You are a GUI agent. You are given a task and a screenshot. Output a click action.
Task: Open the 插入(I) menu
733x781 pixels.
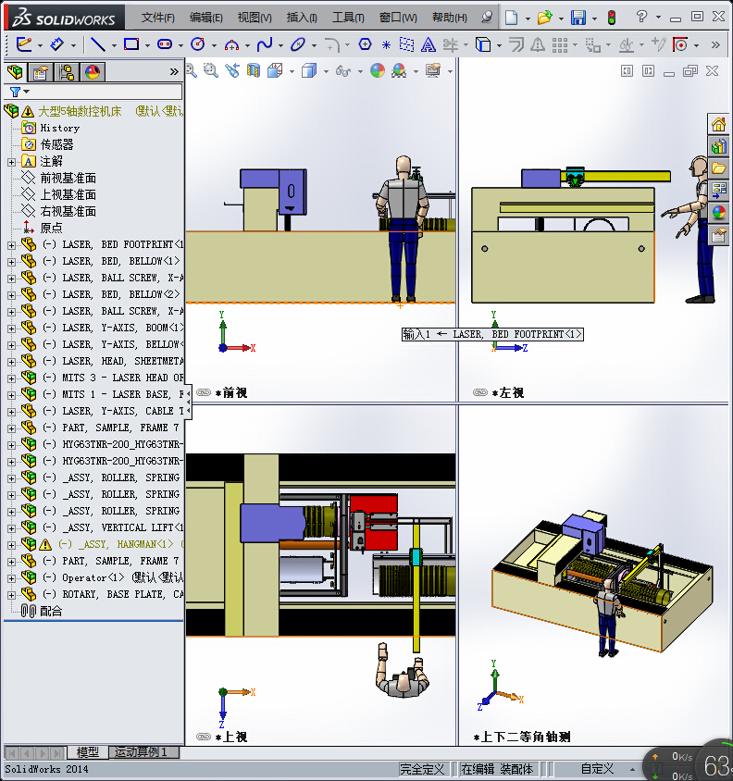tap(302, 18)
